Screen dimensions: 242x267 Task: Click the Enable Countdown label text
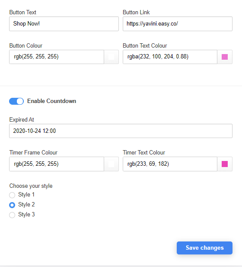(x=52, y=101)
